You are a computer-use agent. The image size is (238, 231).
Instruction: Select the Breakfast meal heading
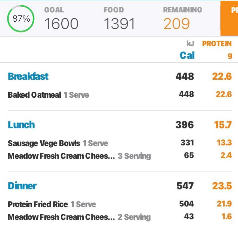(28, 76)
